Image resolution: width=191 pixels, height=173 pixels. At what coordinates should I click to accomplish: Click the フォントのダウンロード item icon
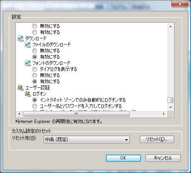pyautogui.click(x=28, y=63)
